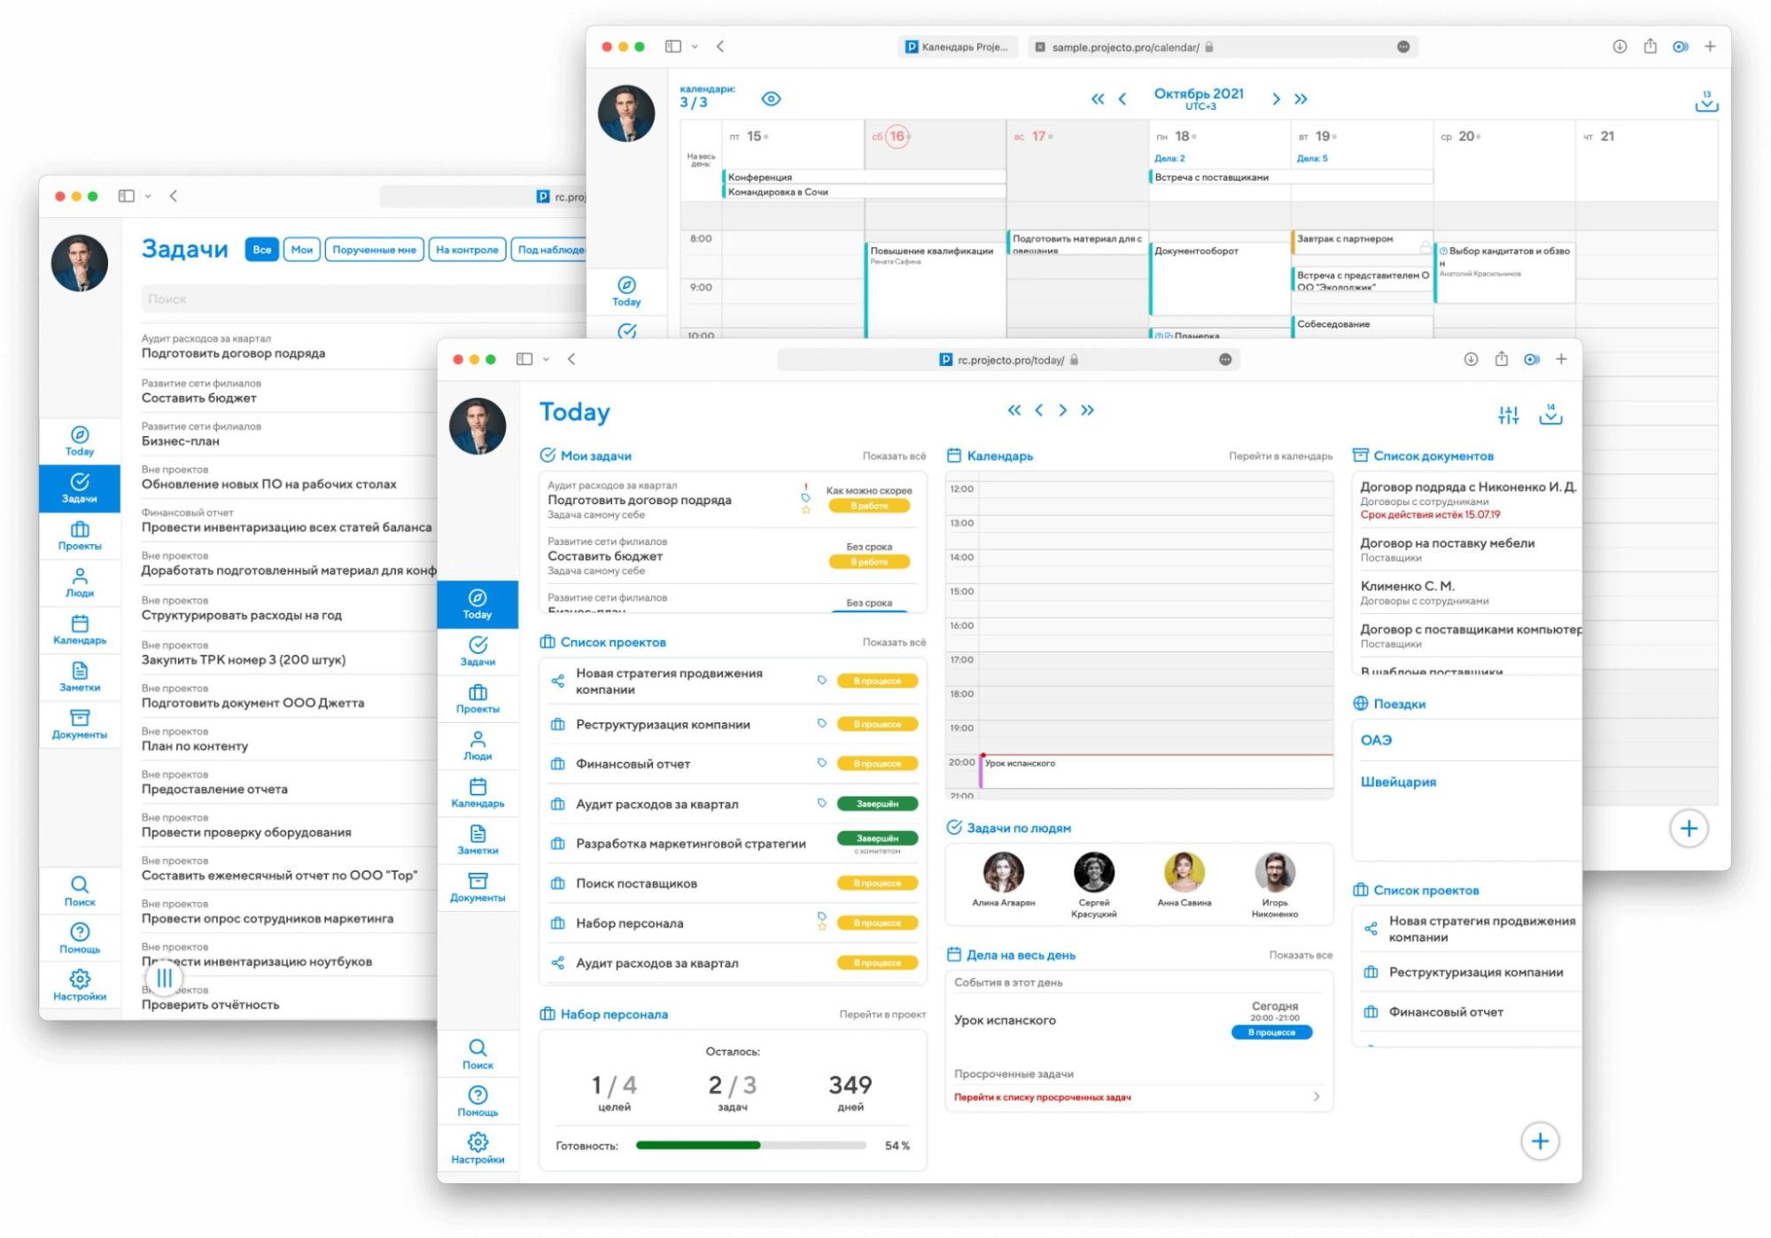Select the Мои filter tab in Задачи
1771x1238 pixels.
pyautogui.click(x=301, y=250)
